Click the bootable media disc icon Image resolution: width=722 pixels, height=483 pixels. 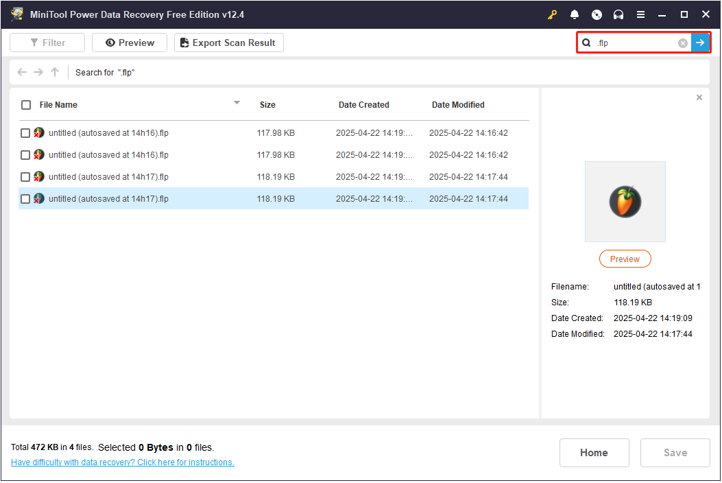(597, 14)
